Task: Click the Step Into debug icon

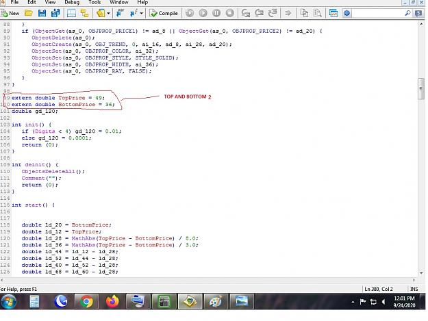Action: coord(246,13)
